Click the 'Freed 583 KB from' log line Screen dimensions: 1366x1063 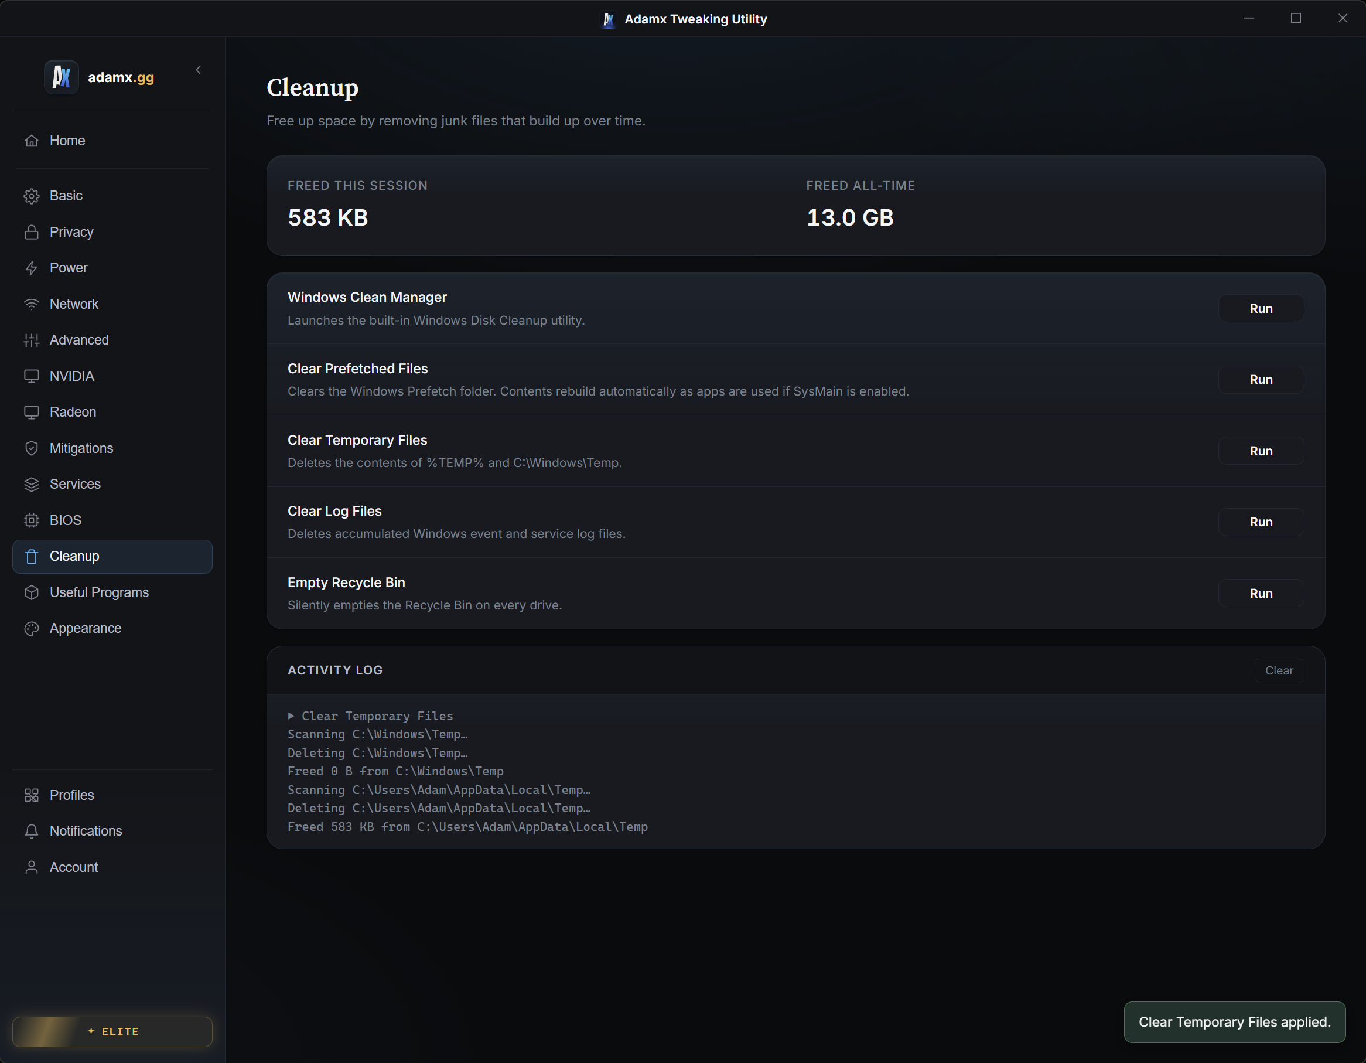tap(467, 827)
